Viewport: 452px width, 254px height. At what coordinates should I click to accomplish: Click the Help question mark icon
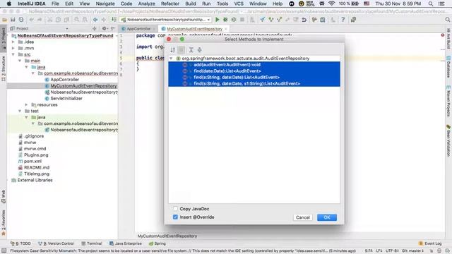tap(343, 20)
